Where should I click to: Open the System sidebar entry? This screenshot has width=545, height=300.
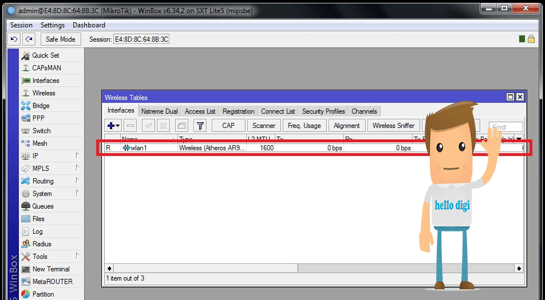tap(52, 194)
